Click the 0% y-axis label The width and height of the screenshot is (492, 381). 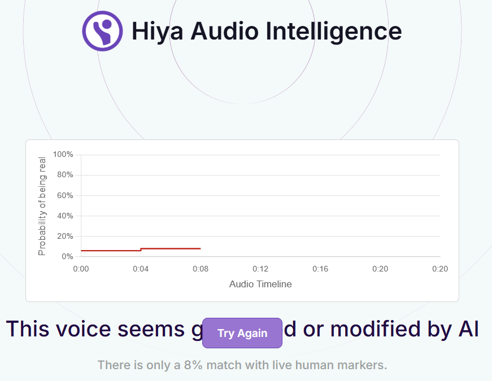67,256
